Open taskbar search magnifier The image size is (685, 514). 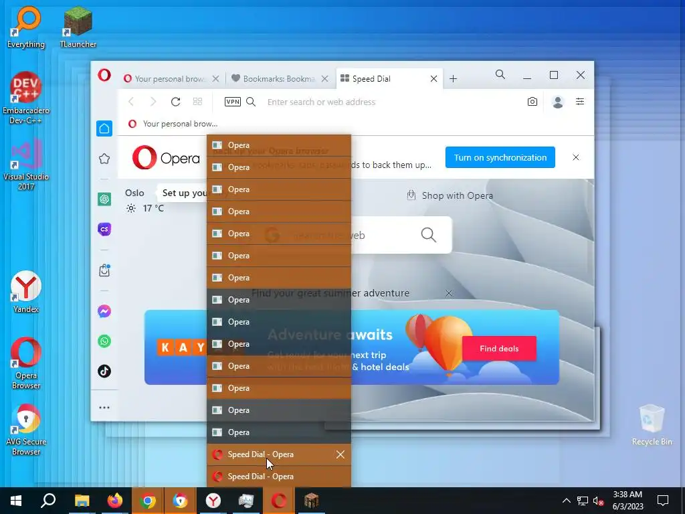(48, 501)
